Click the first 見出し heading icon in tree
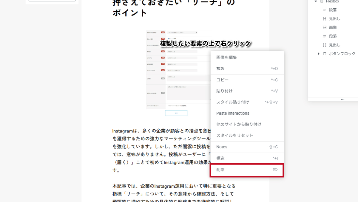358x202 pixels. coord(325,19)
